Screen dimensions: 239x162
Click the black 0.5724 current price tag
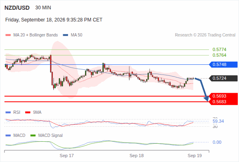(223, 78)
